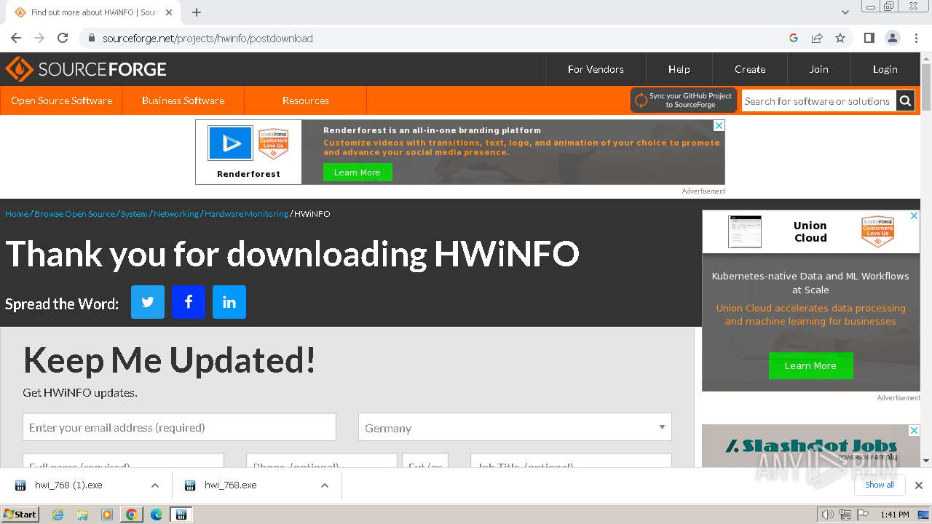Open Internet Explorer from taskbar
This screenshot has width=932, height=524.
click(x=58, y=515)
